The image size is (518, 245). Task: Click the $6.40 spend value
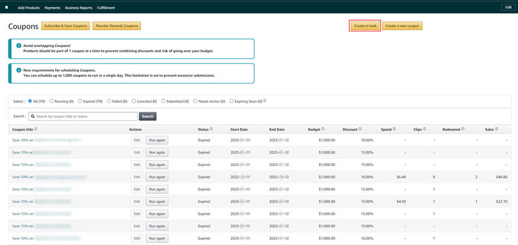tap(401, 177)
